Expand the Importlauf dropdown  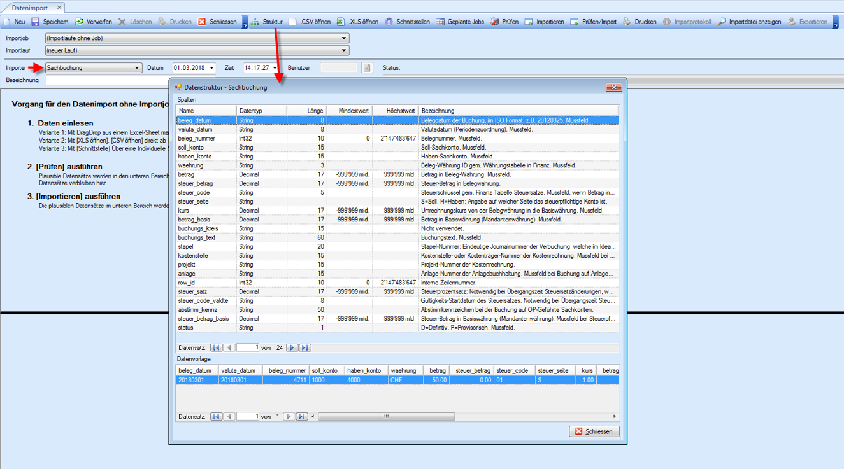pyautogui.click(x=344, y=50)
